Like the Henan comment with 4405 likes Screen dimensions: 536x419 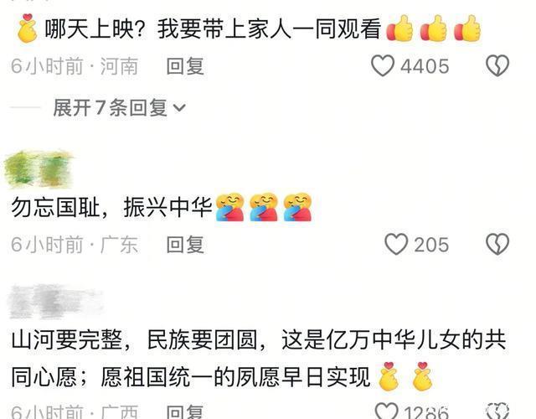383,65
